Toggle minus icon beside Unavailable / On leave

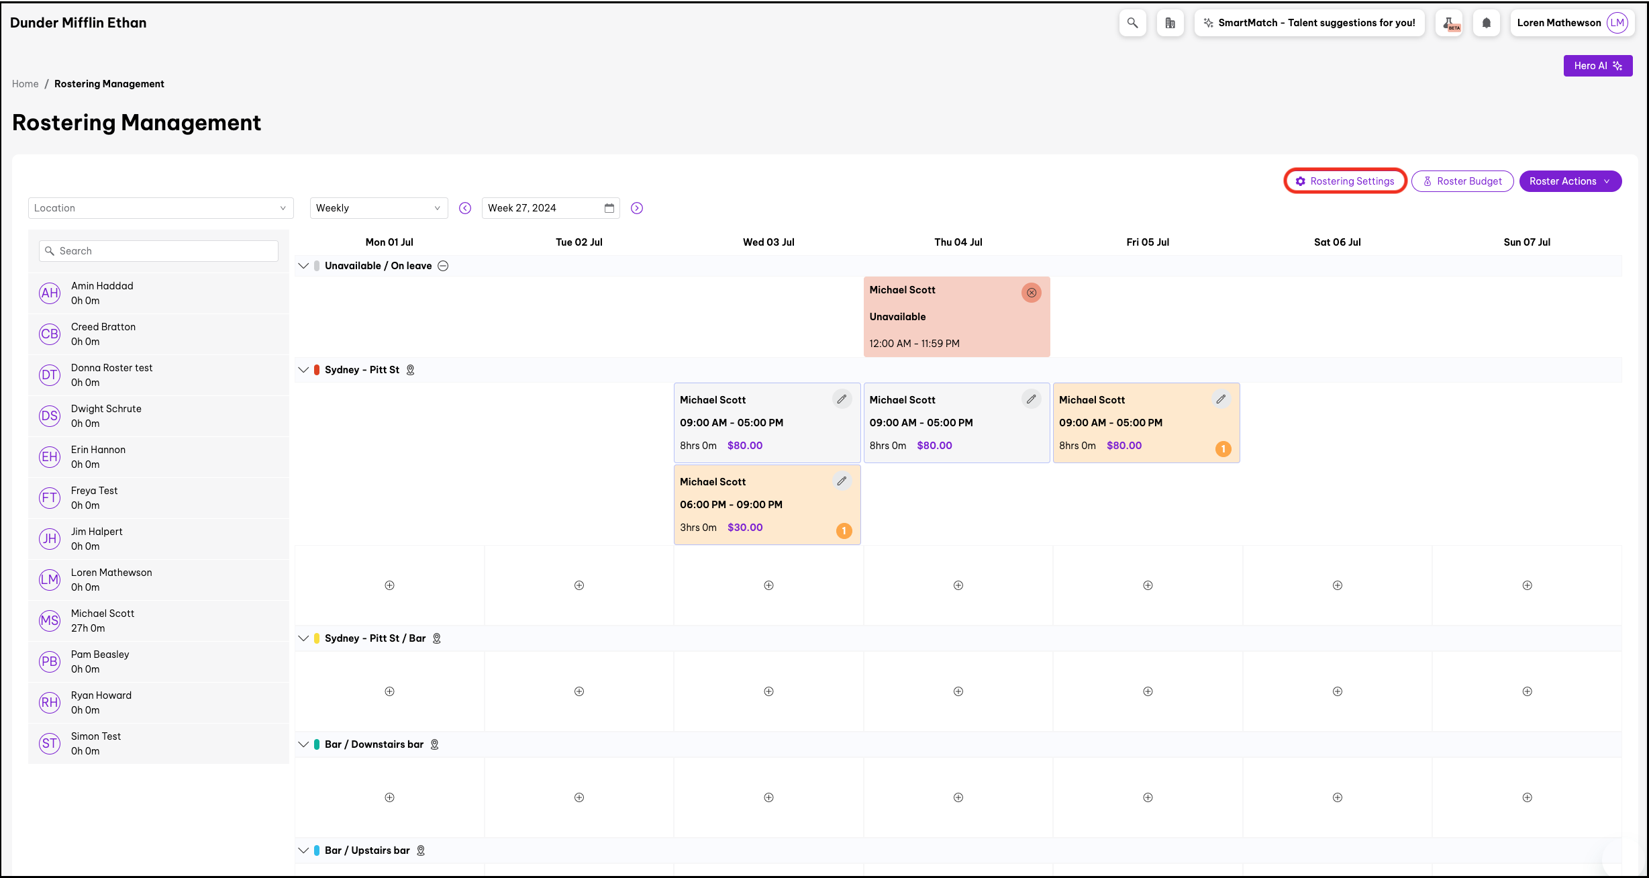443,266
